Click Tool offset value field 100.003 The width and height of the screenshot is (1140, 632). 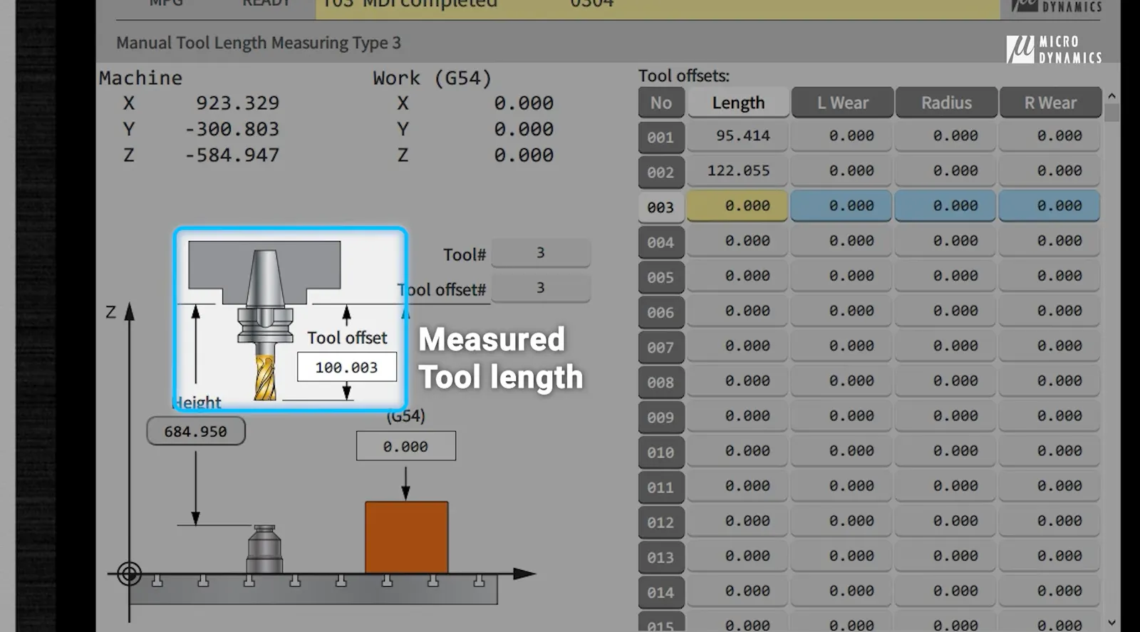point(347,367)
